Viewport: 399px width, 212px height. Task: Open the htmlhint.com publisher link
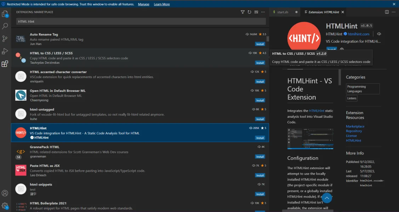pyautogui.click(x=358, y=34)
